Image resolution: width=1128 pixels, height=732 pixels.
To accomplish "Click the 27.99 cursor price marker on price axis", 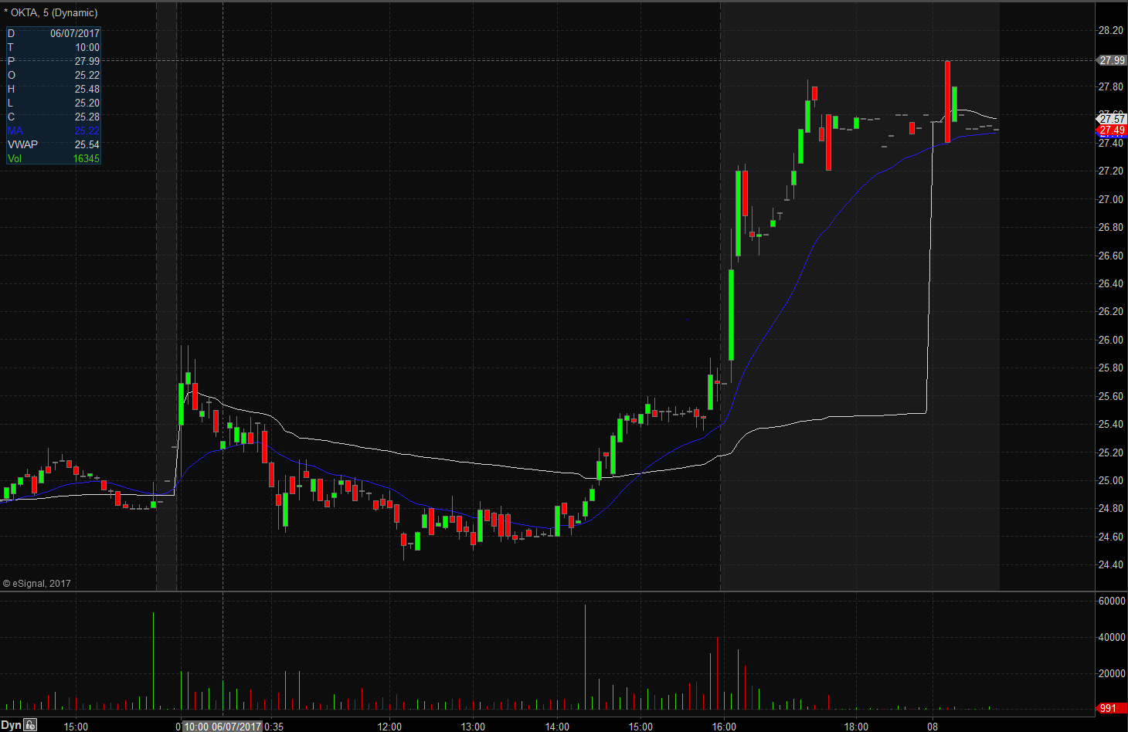I will coord(1112,60).
